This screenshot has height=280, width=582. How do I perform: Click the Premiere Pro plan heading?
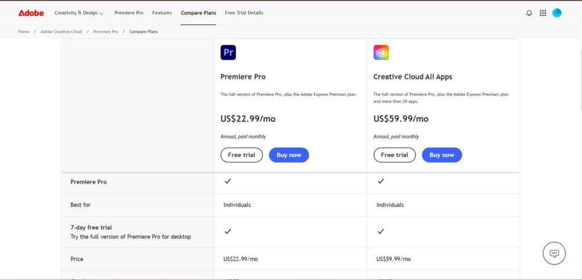(243, 77)
